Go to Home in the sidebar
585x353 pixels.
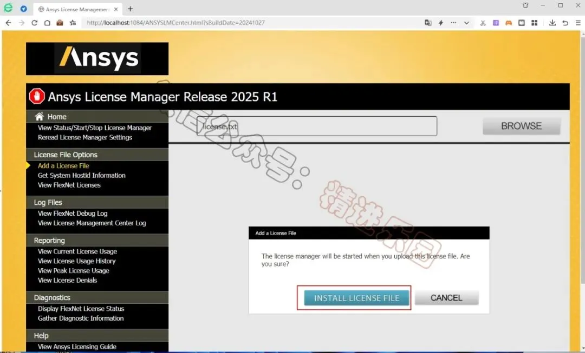point(57,117)
